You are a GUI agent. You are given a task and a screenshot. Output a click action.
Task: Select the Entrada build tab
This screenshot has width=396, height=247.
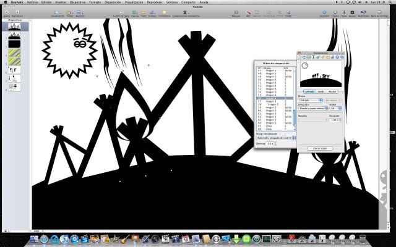(x=309, y=91)
